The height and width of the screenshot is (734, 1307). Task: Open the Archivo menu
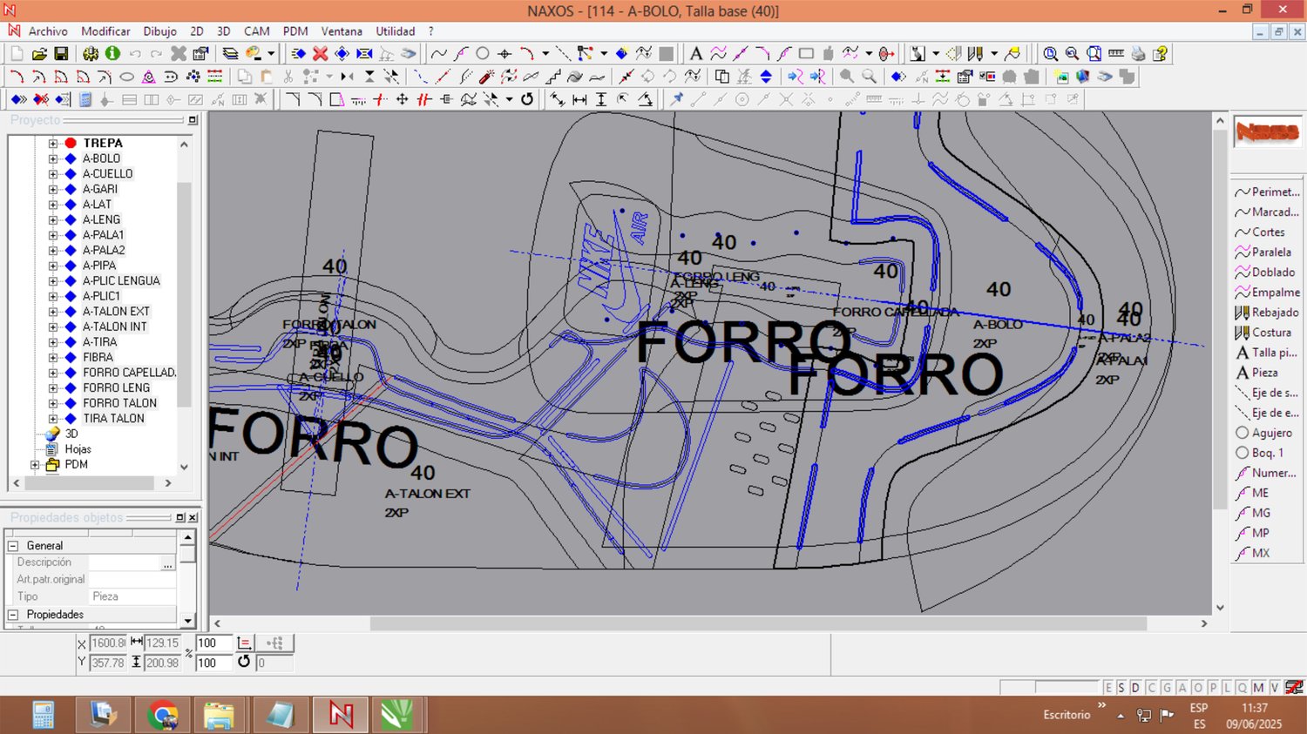(48, 31)
